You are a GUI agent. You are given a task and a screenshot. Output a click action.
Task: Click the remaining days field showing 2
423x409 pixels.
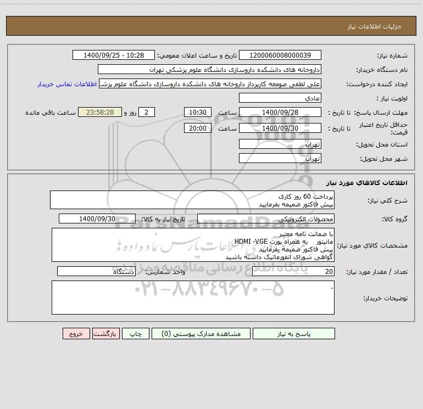click(x=147, y=112)
